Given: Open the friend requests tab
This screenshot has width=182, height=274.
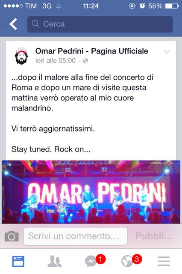Looking at the screenshot, I should (55, 262).
